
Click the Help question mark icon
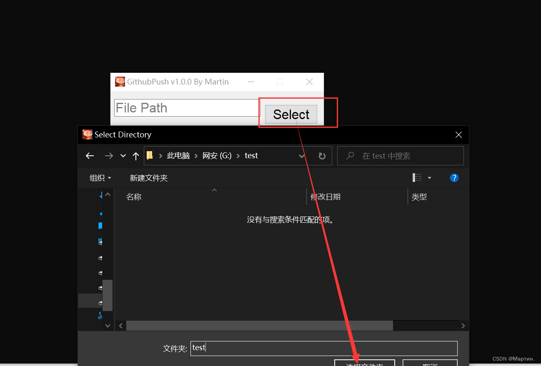[x=454, y=178]
